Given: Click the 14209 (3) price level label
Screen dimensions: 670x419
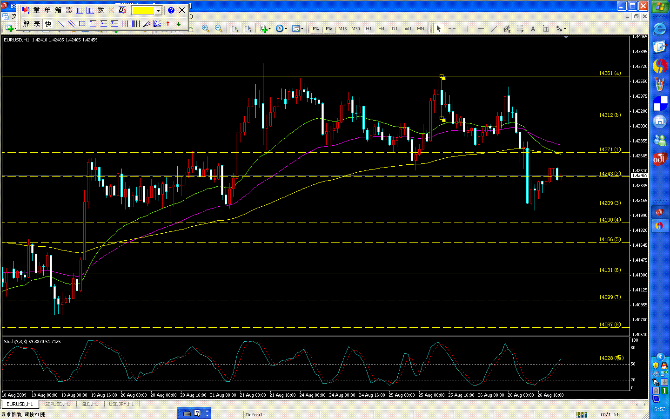Looking at the screenshot, I should 610,203.
